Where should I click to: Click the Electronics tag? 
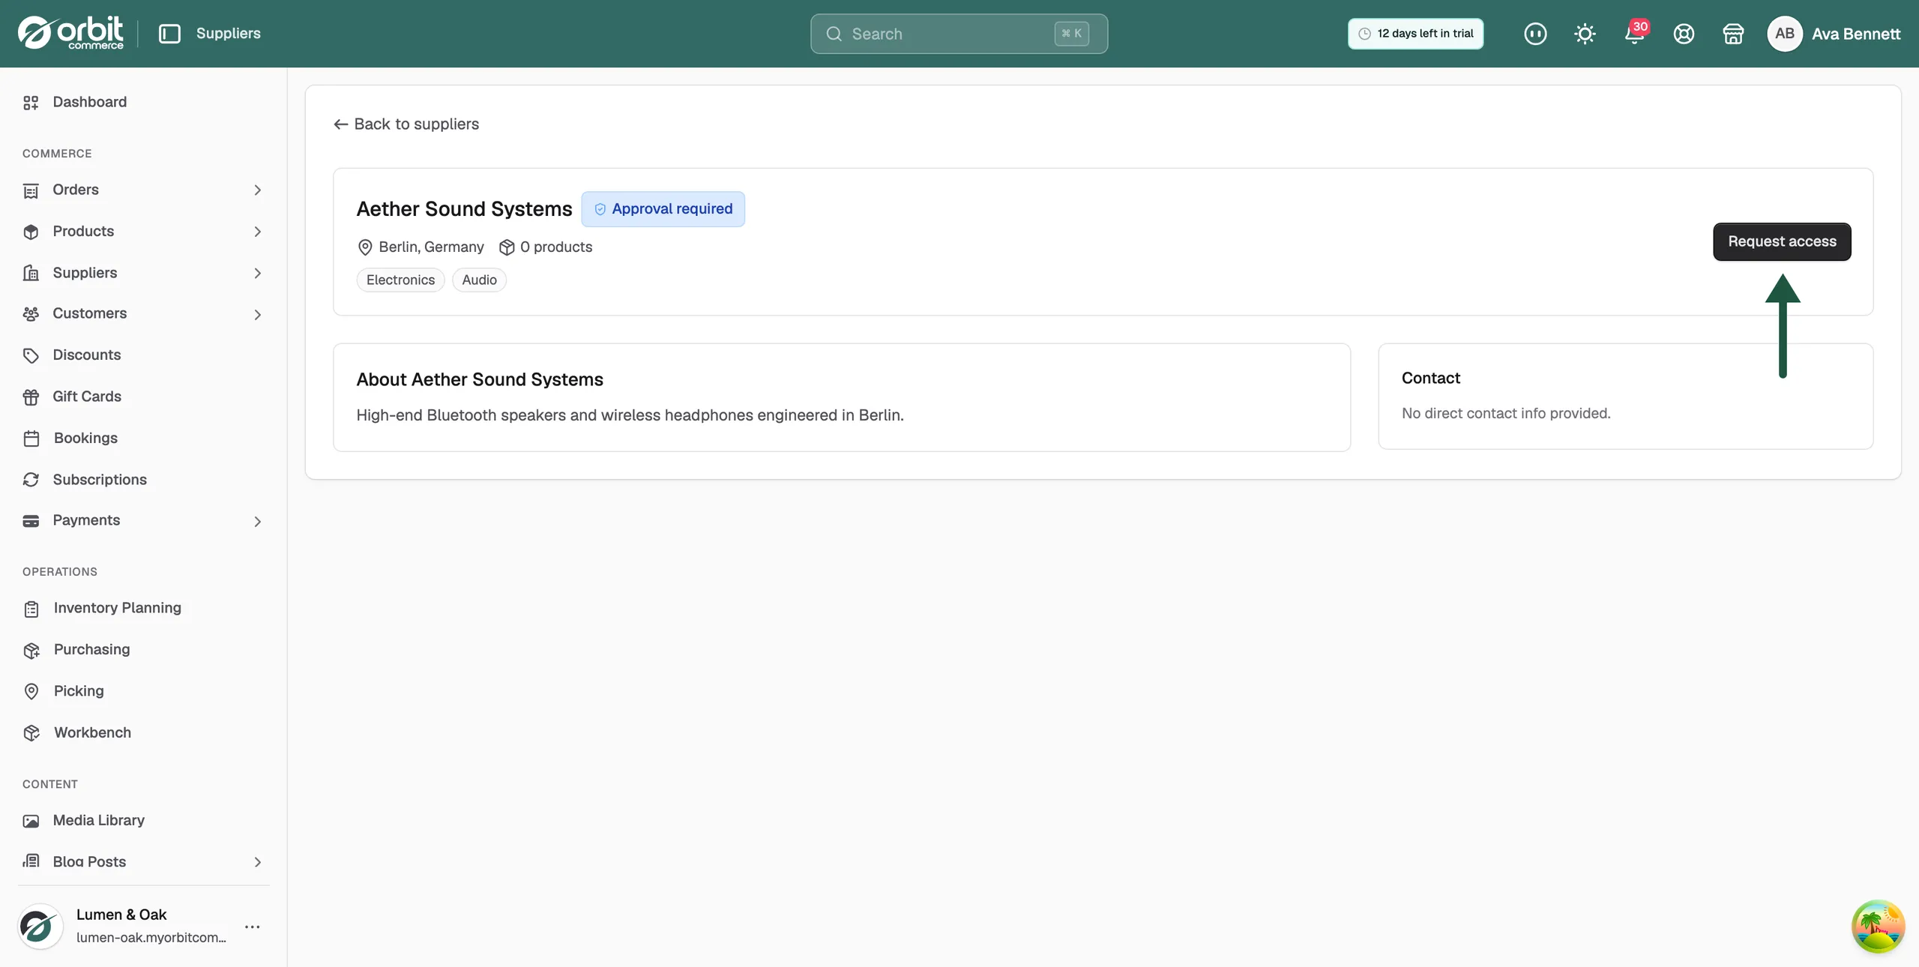[x=400, y=280]
